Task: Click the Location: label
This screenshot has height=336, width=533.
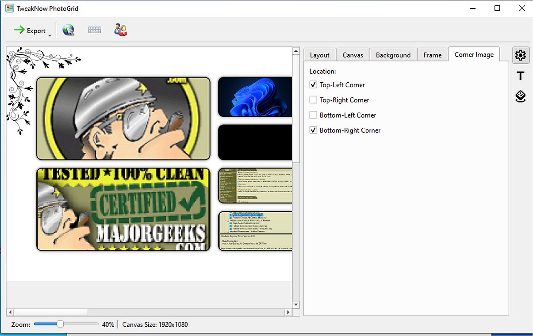Action: (x=323, y=71)
